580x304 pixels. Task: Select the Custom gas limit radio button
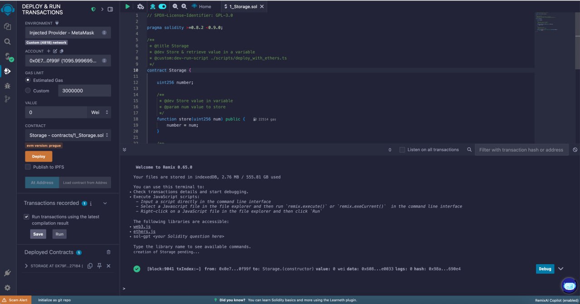tap(28, 90)
